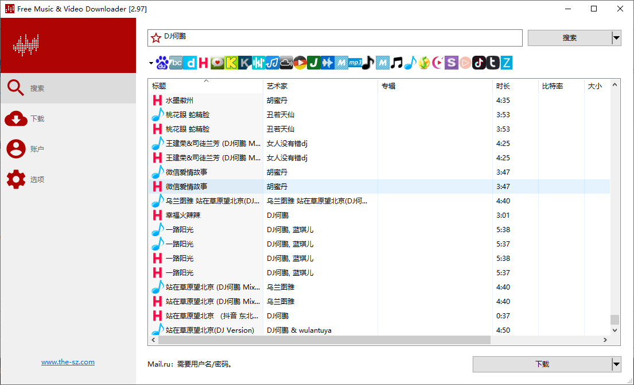The image size is (634, 385).
Task: Click the favorites star in search box
Action: (x=155, y=38)
